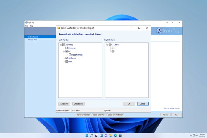Uncheck the language subfolder checkbox
This screenshot has height=138, width=207.
[67, 48]
